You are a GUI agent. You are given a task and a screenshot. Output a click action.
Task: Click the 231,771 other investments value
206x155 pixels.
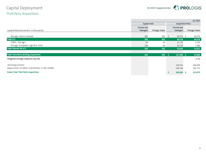pyautogui.click(x=196, y=68)
